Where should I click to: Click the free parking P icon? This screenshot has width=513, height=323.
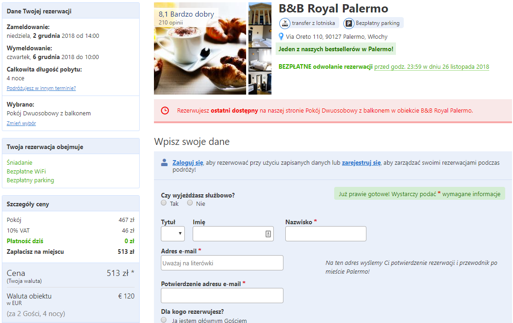click(x=349, y=23)
